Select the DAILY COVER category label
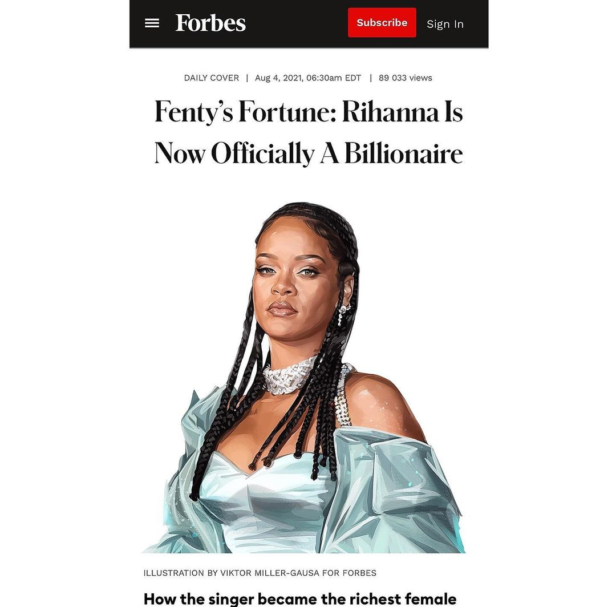This screenshot has width=616, height=607. pyautogui.click(x=212, y=78)
